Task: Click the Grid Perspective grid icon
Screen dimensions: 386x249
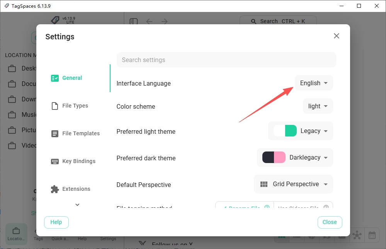Action: [x=264, y=184]
